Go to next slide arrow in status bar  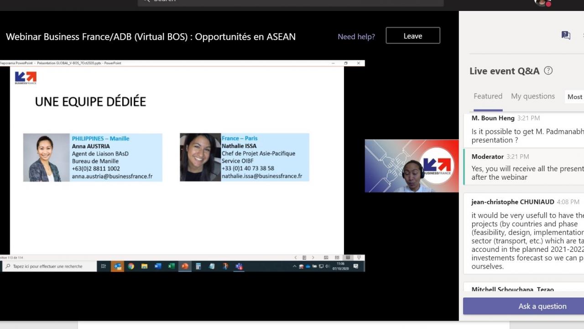click(x=313, y=258)
